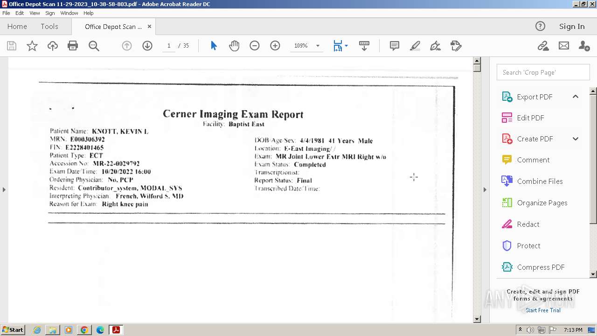Image resolution: width=597 pixels, height=336 pixels.
Task: Open the taskbar file explorer folder
Action: coord(53,330)
